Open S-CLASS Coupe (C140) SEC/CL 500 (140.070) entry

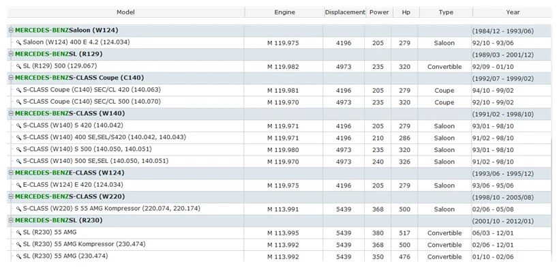coord(91,102)
